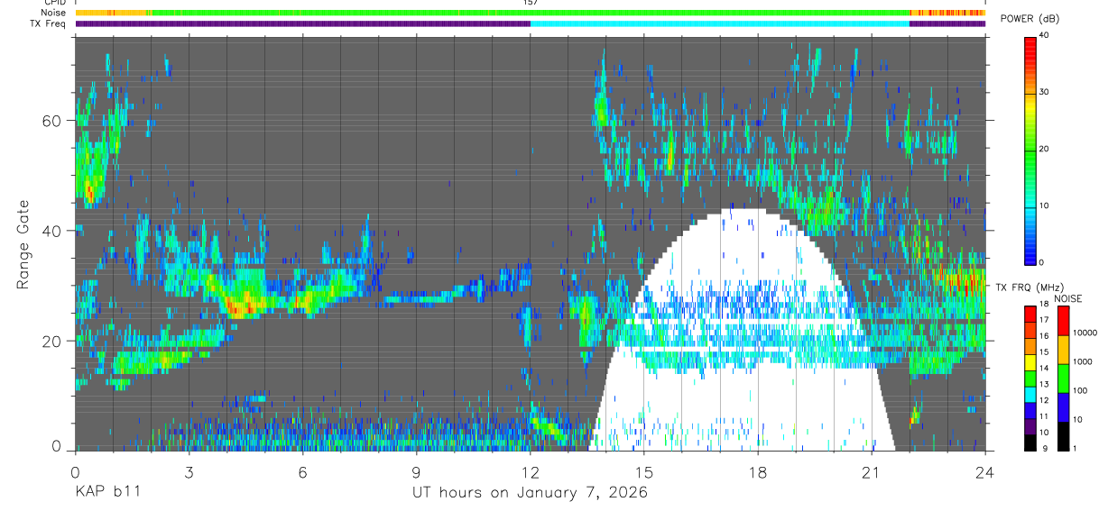Click the 10000 tick label on the noise legend
Viewport: 1108px width, 511px height.
[1084, 333]
